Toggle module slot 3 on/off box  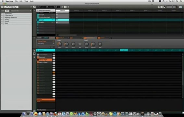tap(85, 38)
